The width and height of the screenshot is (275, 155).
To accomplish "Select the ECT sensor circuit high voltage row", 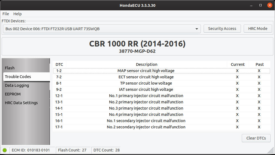I will [x=162, y=77].
